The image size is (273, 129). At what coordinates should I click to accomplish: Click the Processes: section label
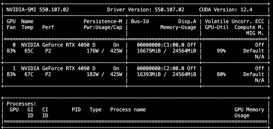click(21, 104)
